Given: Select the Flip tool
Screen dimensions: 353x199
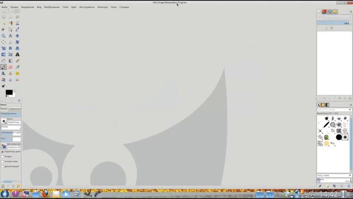Looking at the screenshot, I should 4,55.
